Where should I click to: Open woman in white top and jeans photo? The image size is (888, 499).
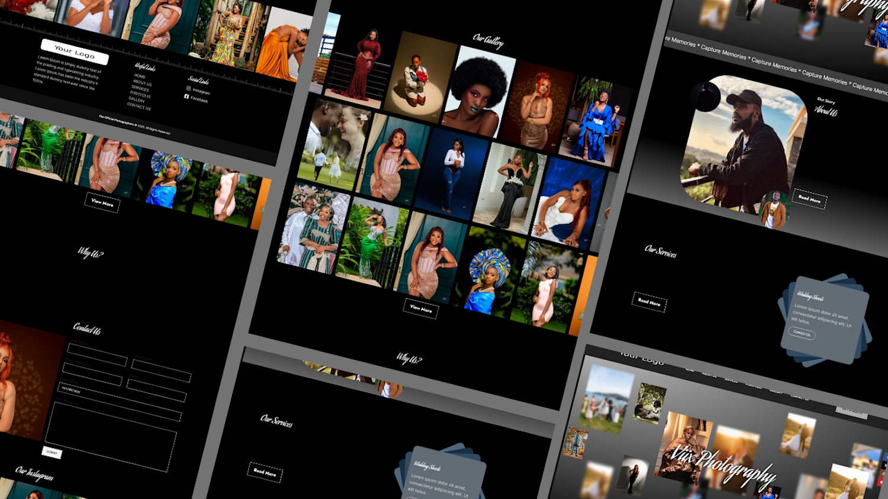point(451,173)
